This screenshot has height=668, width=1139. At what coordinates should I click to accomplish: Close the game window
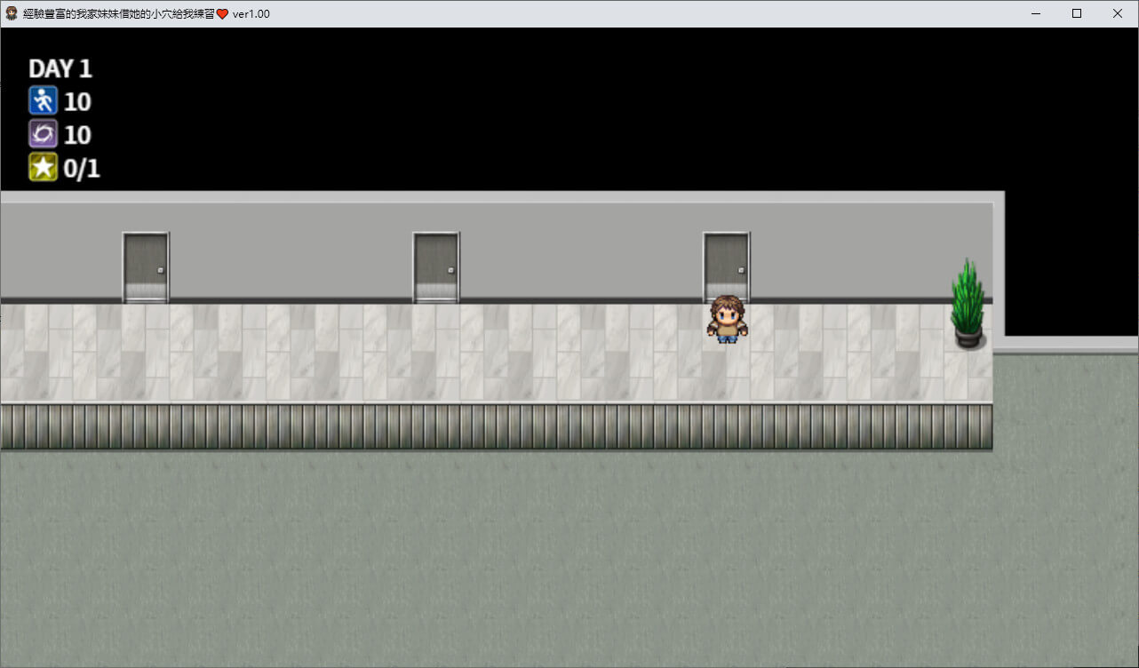click(1118, 13)
